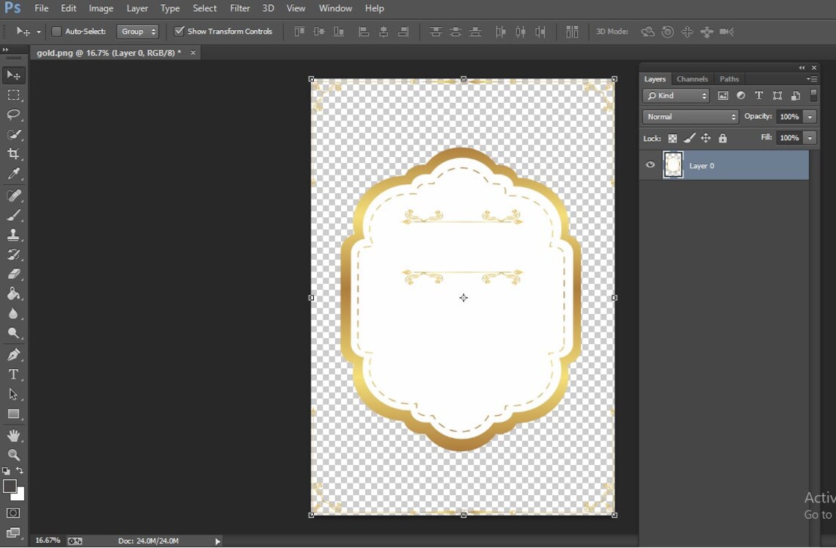
Task: Click the align horizontal centers button
Action: click(384, 32)
